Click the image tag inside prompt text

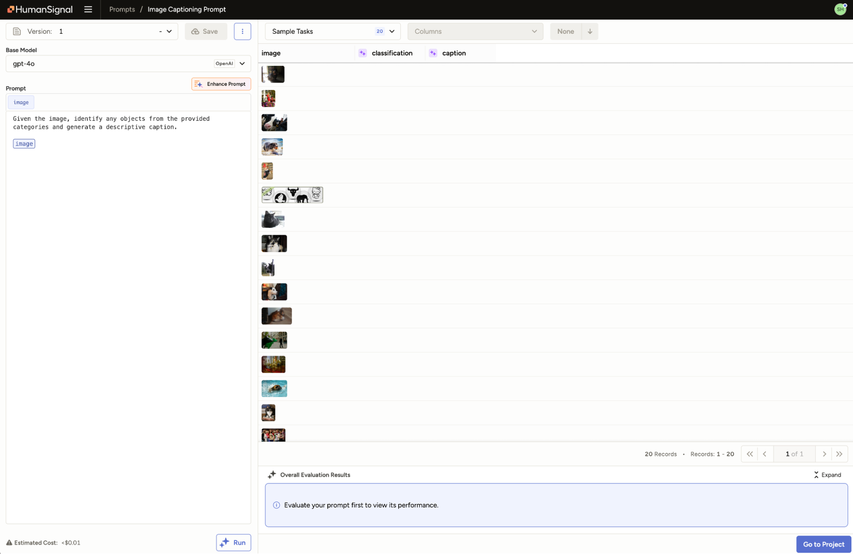pyautogui.click(x=24, y=143)
